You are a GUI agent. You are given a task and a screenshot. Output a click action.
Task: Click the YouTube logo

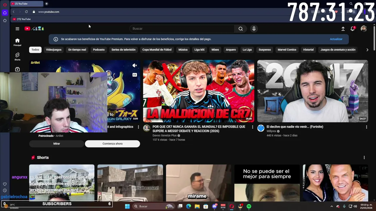point(34,28)
